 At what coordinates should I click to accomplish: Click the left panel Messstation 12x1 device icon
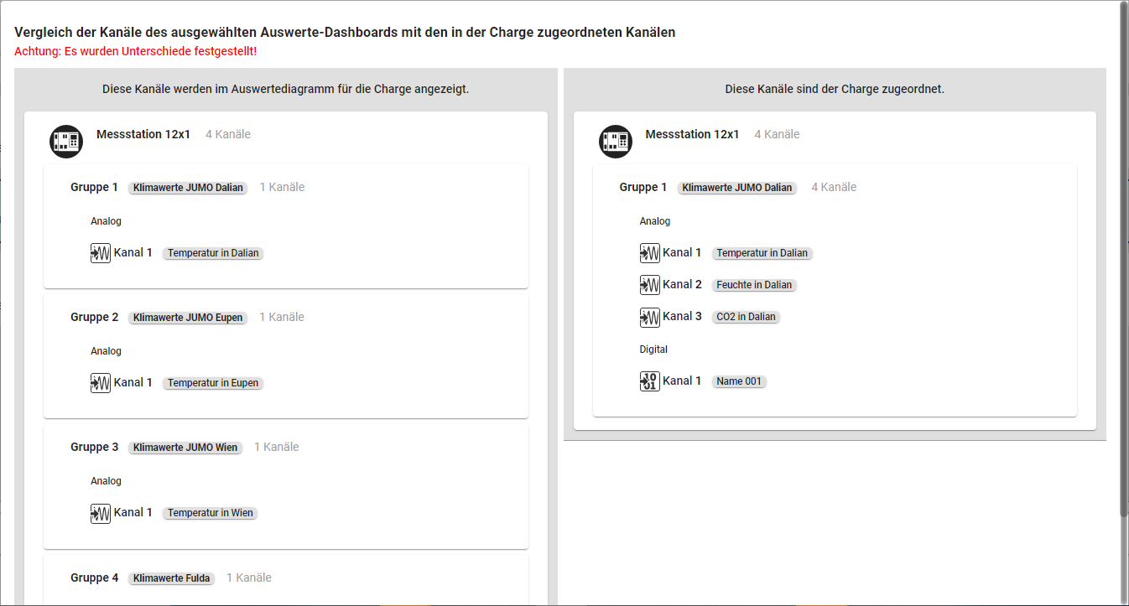point(66,141)
